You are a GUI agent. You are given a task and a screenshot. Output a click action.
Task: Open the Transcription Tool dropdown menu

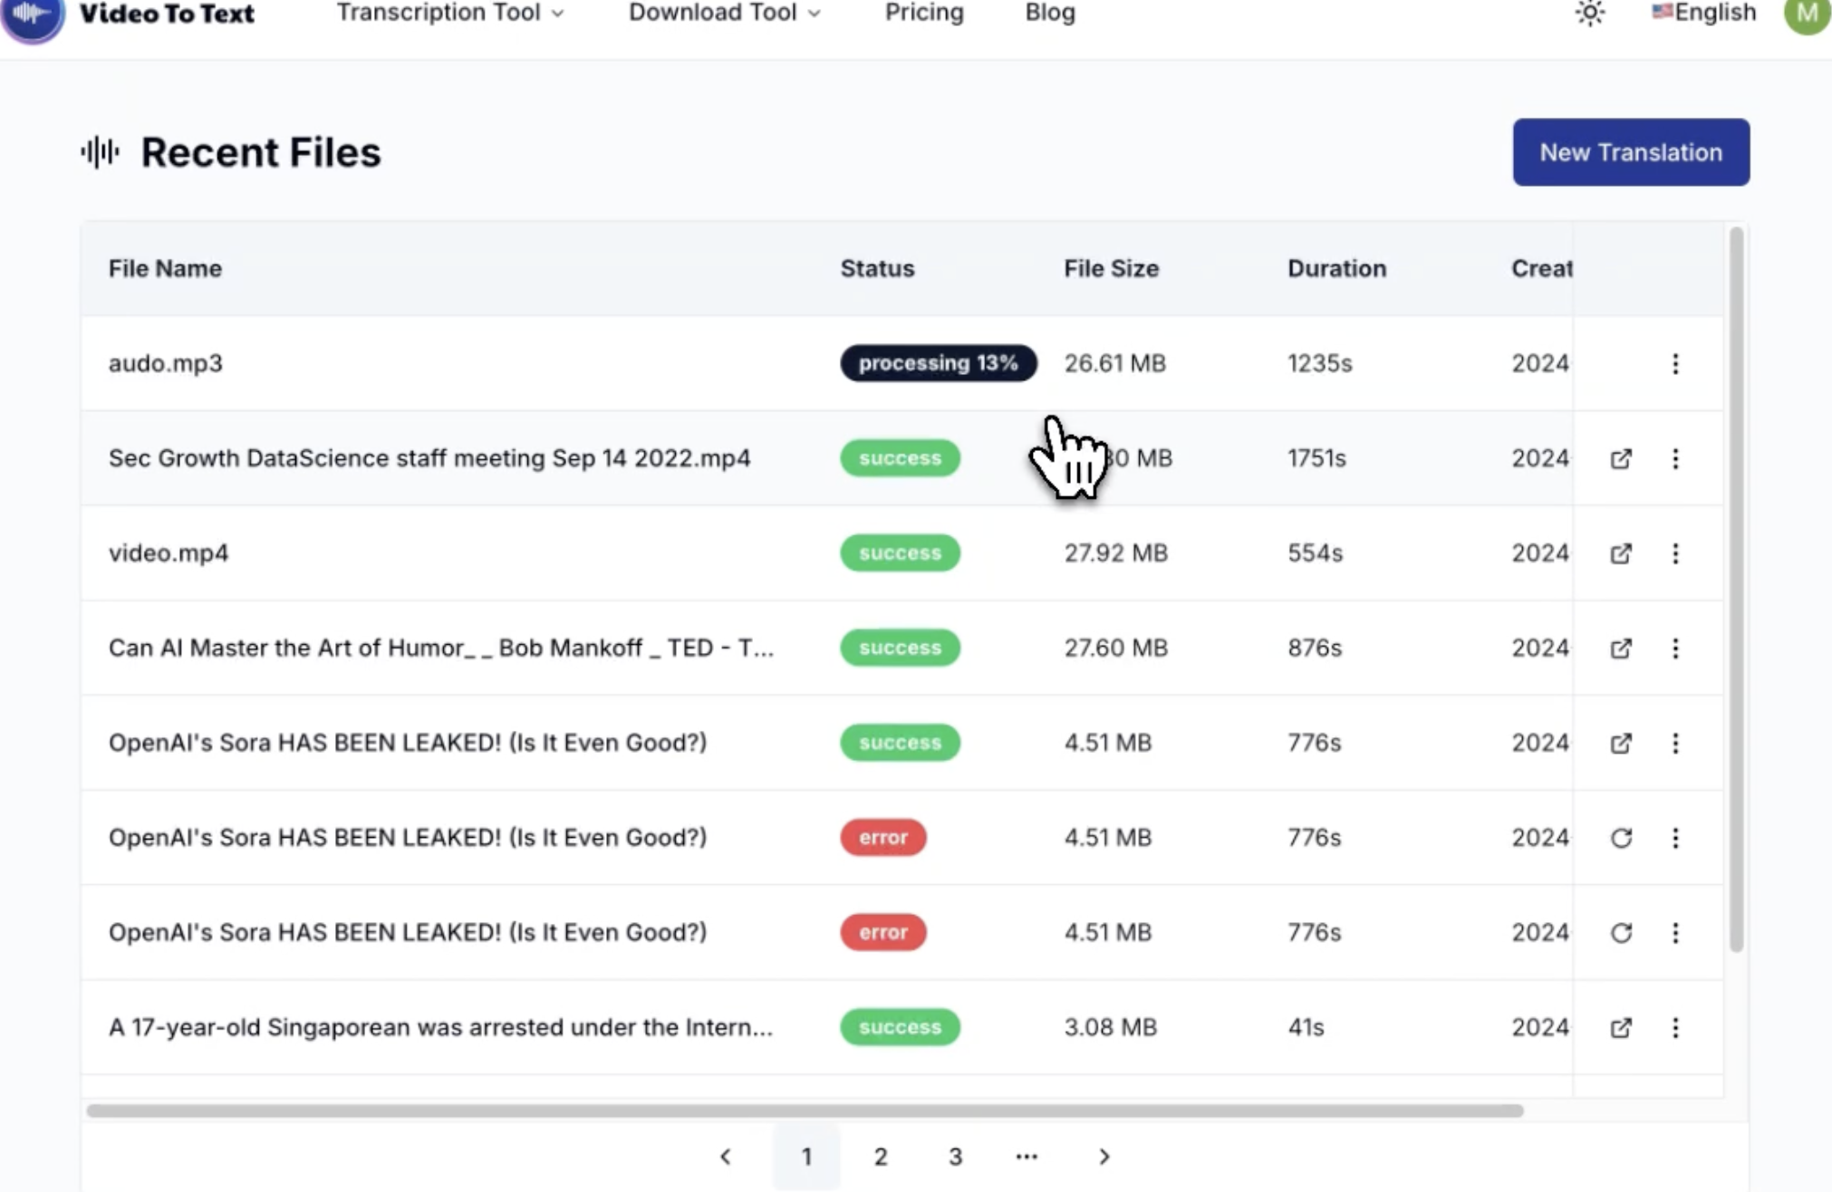(x=448, y=14)
